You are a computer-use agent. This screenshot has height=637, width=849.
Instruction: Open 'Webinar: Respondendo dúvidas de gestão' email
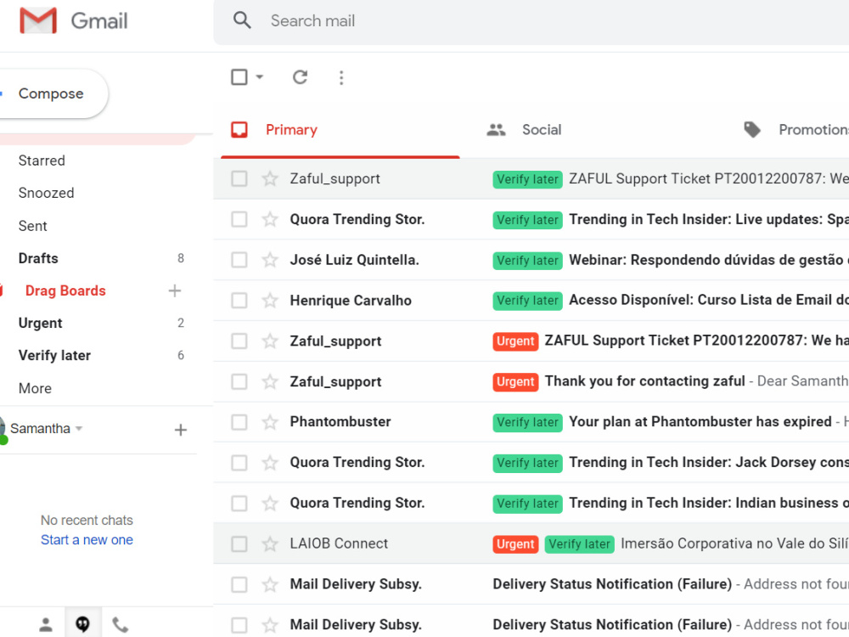click(x=709, y=260)
